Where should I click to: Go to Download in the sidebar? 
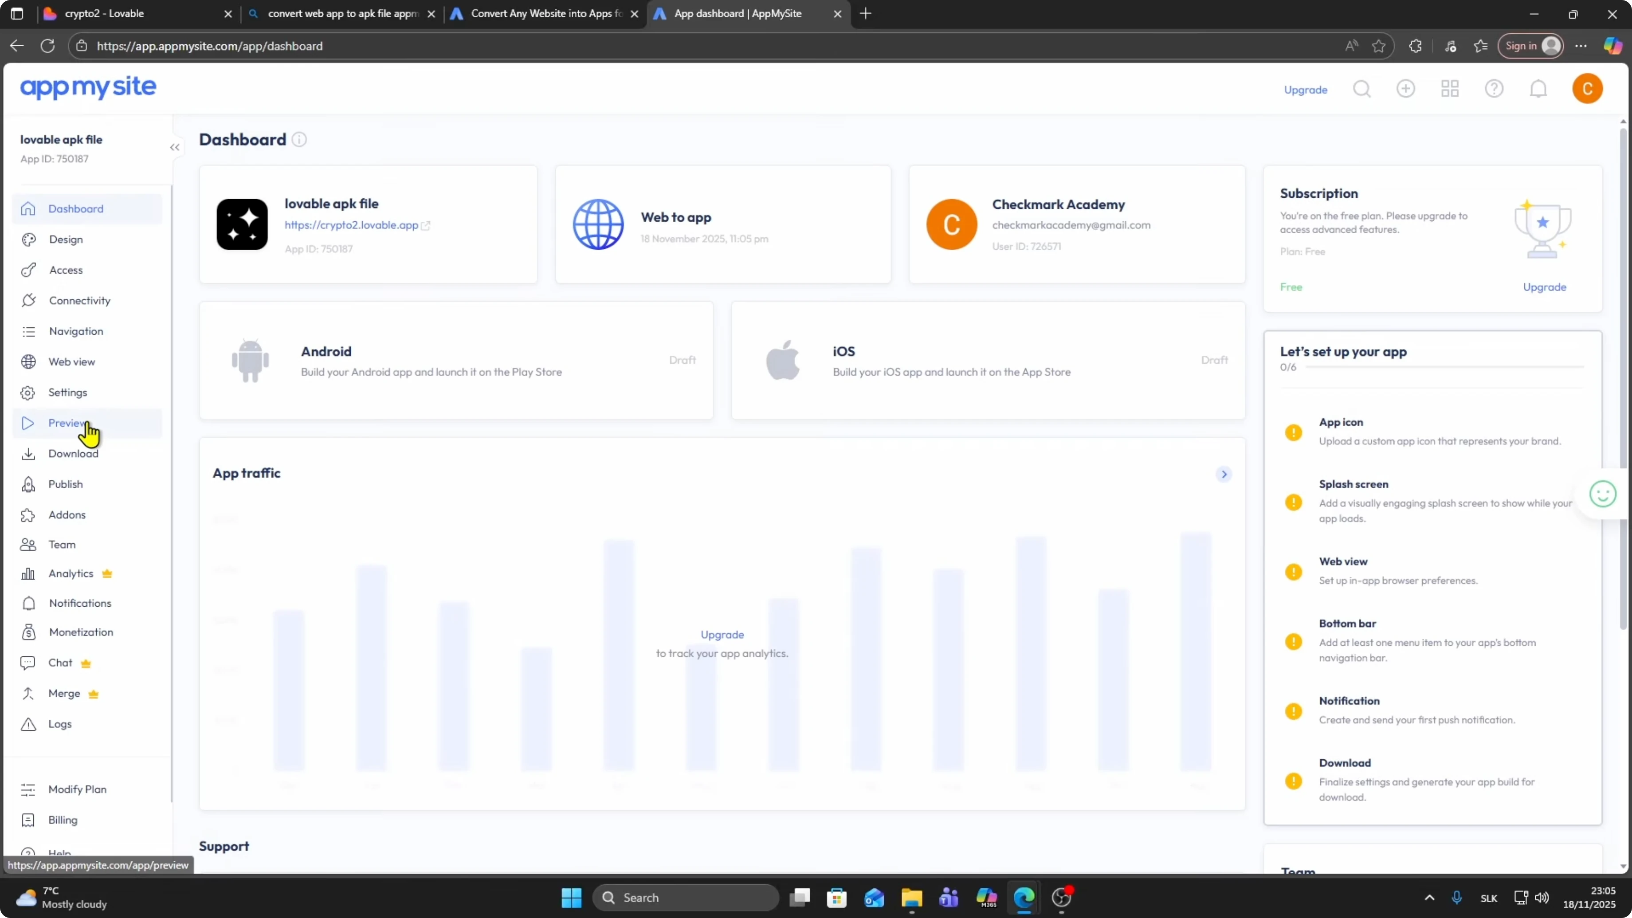click(x=87, y=454)
